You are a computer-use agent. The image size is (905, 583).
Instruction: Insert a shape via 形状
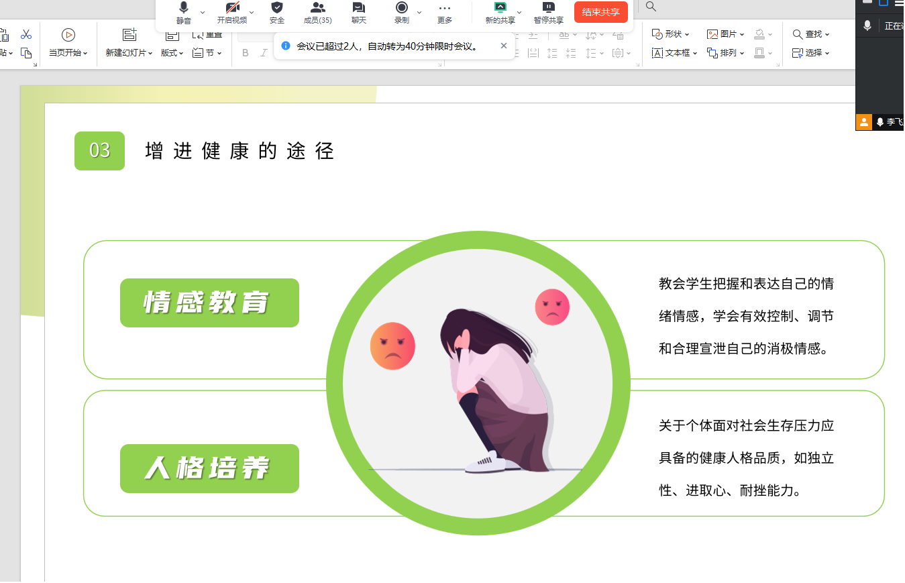671,34
